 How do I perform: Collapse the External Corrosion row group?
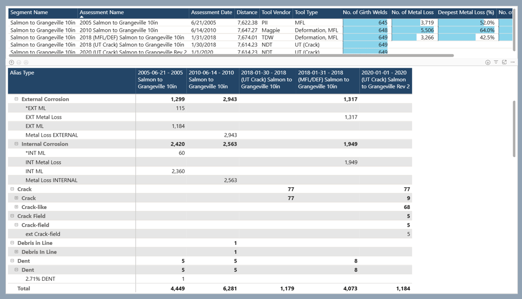point(16,99)
